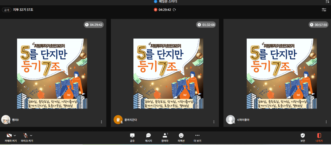Click the sort icon in the title bar
The height and width of the screenshot is (145, 331).
pyautogui.click(x=327, y=2)
